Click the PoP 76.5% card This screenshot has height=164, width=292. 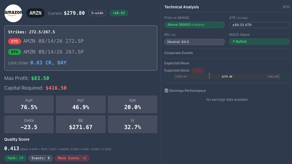[29, 104]
